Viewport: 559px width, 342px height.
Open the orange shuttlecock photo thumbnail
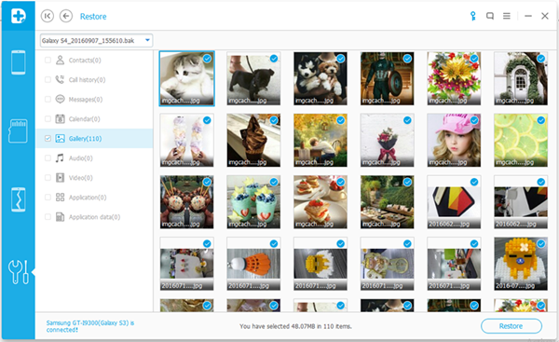coord(253,264)
